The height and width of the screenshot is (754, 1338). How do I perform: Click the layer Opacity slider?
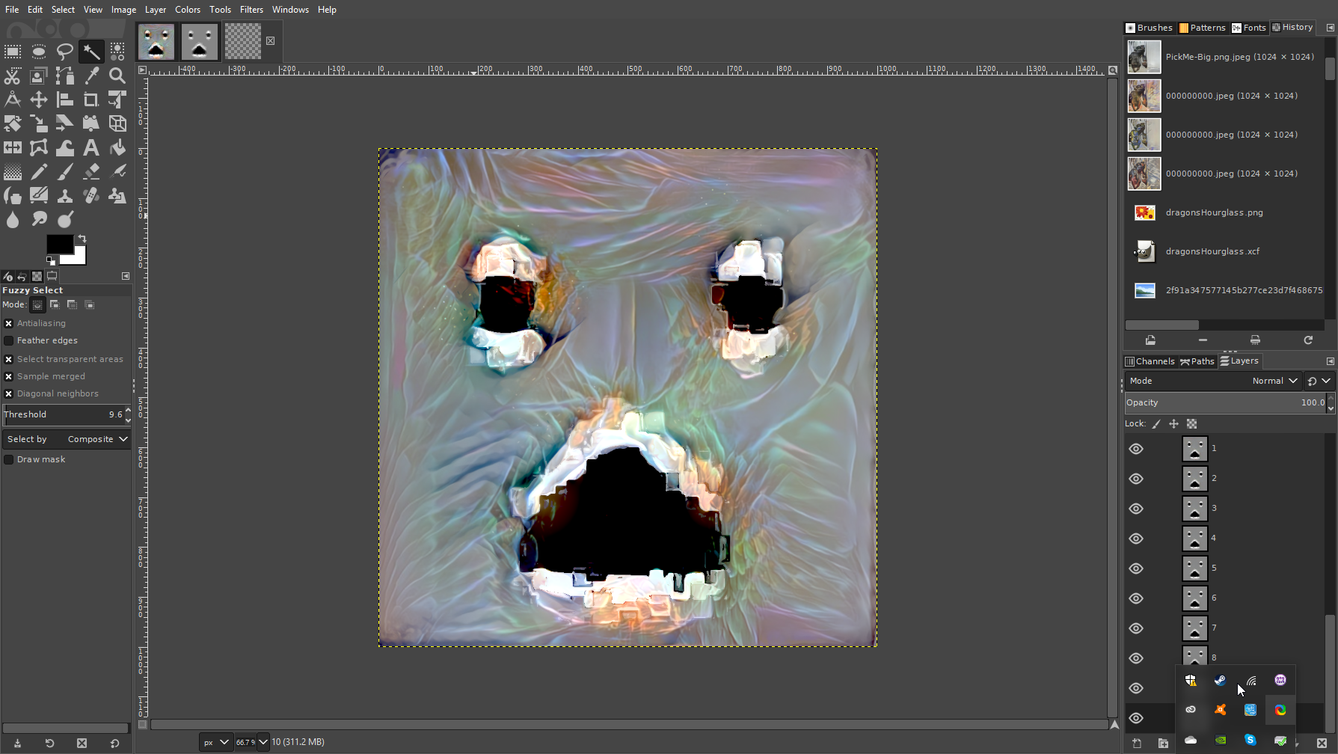click(x=1225, y=402)
